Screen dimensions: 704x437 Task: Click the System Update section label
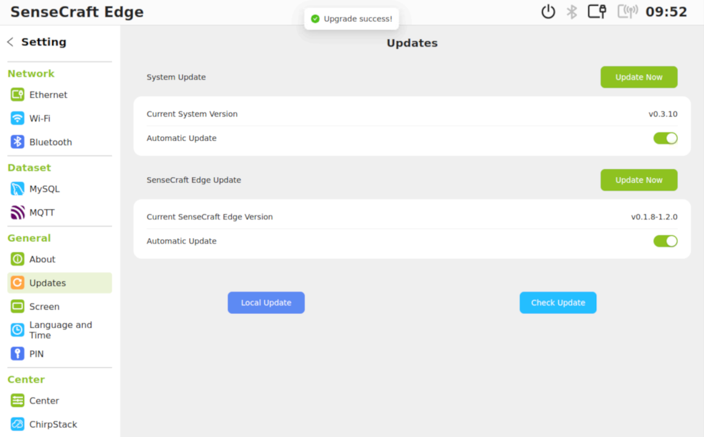tap(176, 78)
